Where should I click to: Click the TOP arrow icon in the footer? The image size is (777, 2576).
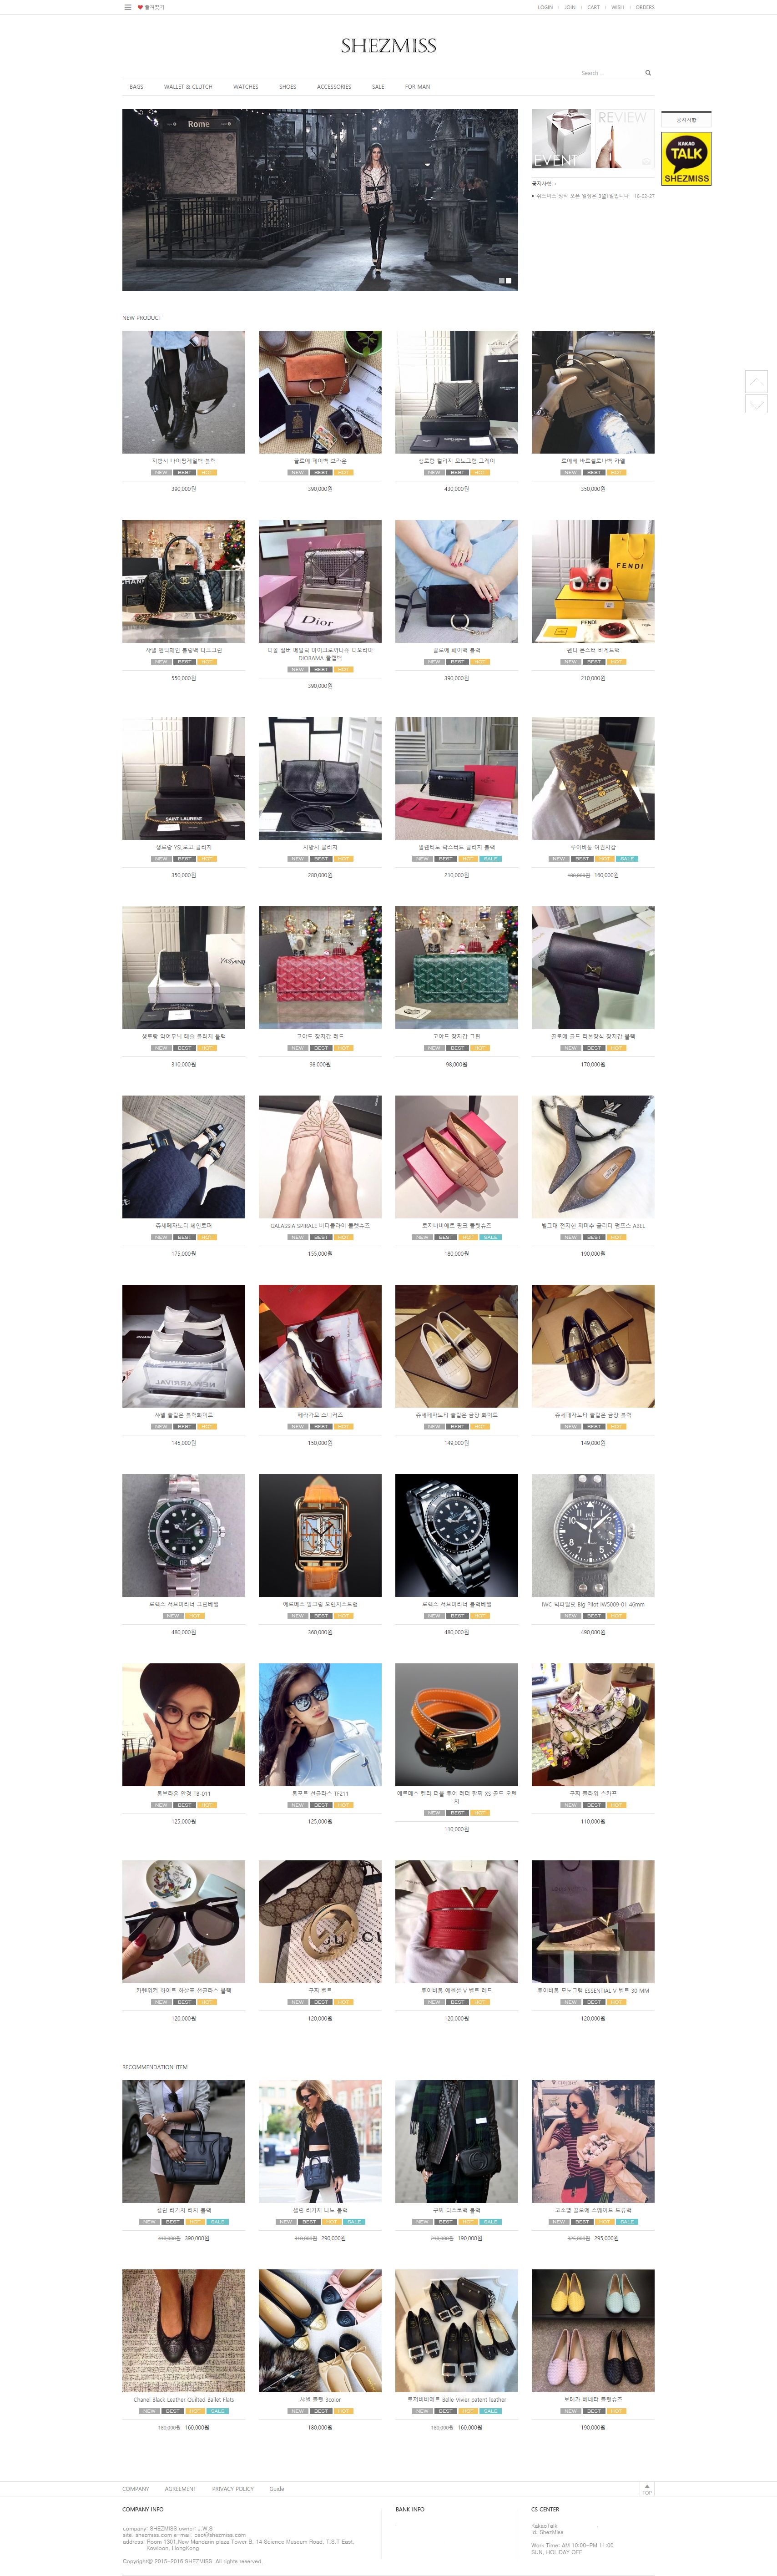point(647,2489)
